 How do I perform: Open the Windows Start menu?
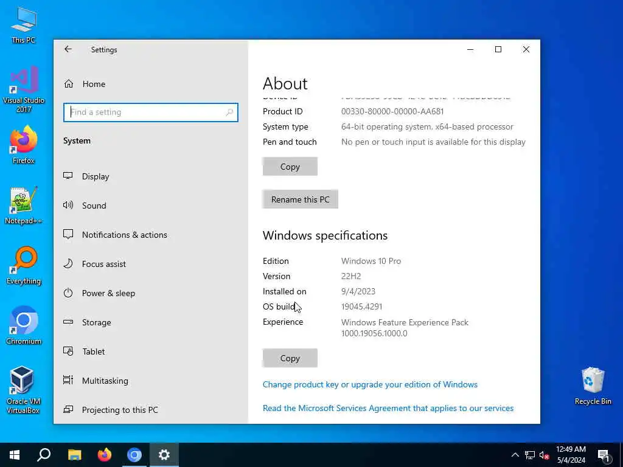point(15,455)
